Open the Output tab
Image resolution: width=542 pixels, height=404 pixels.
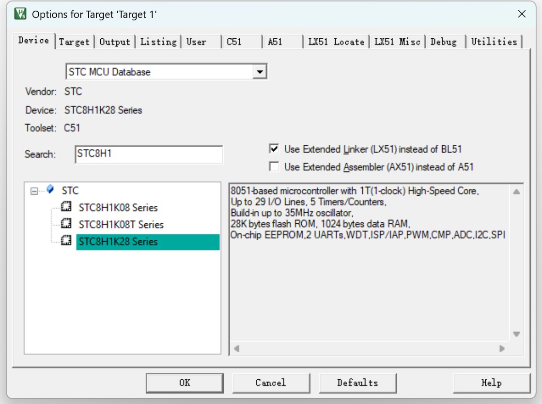pyautogui.click(x=115, y=42)
